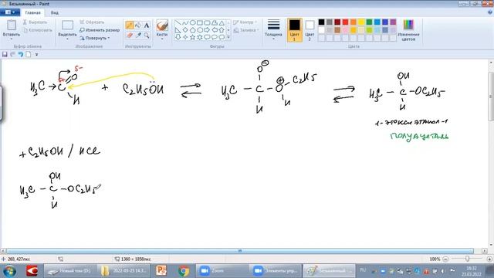
Task: Choose the right arrow shape
Action: tap(207, 30)
